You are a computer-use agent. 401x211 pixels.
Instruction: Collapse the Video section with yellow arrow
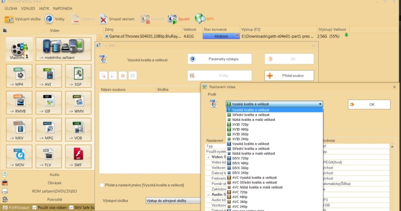99,38
